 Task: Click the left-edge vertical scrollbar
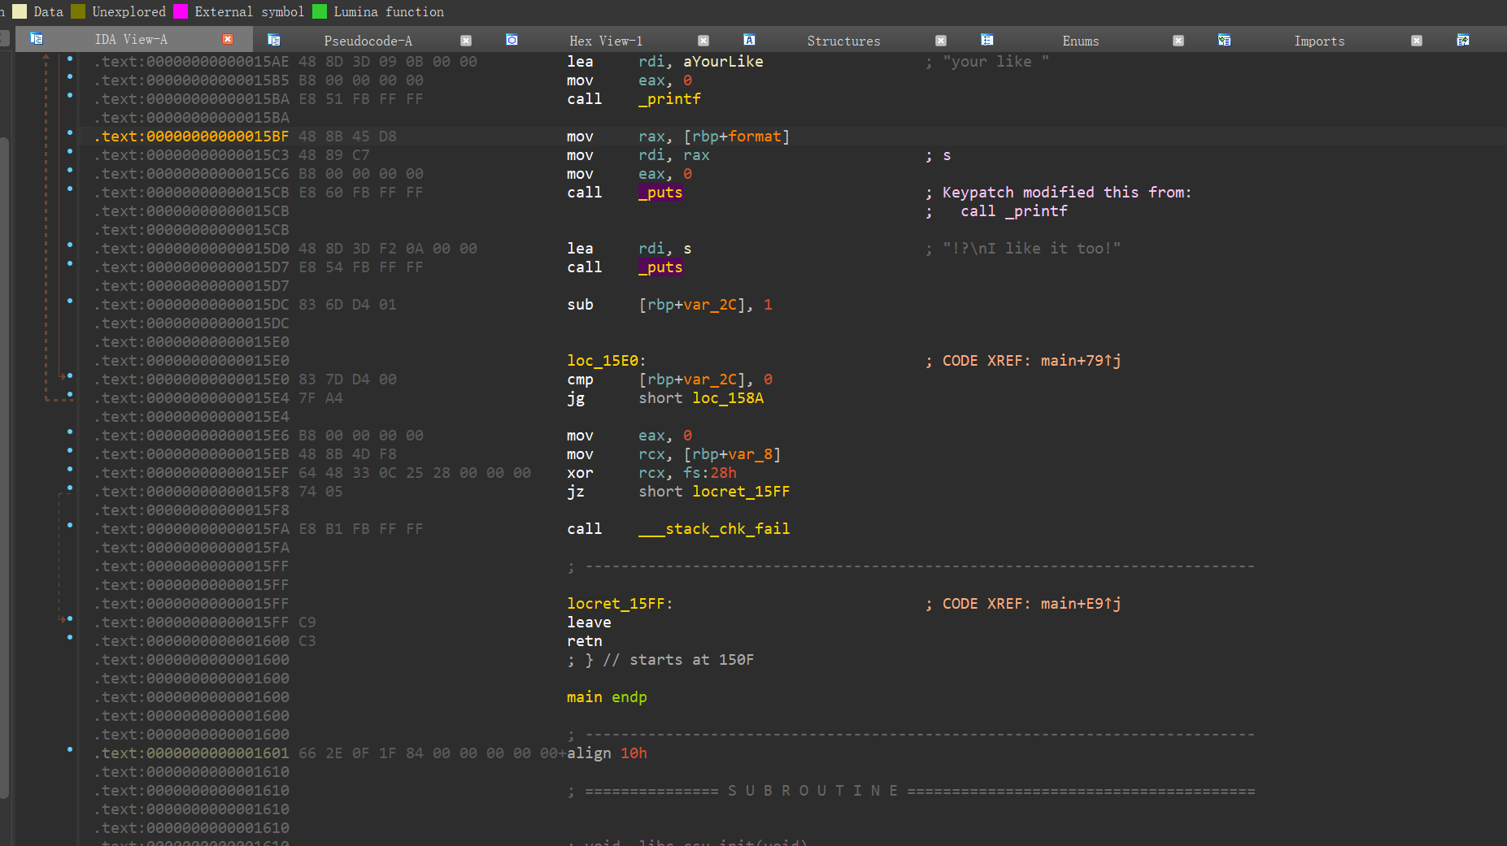click(5, 467)
